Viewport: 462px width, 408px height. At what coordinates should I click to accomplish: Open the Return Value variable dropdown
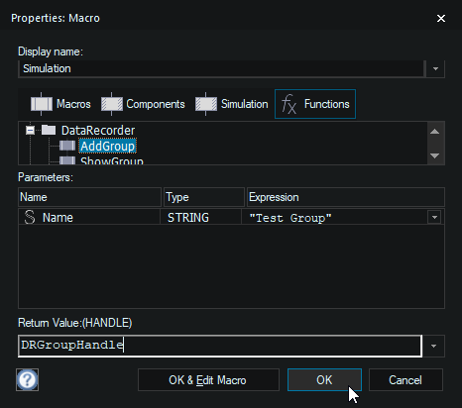(x=433, y=346)
